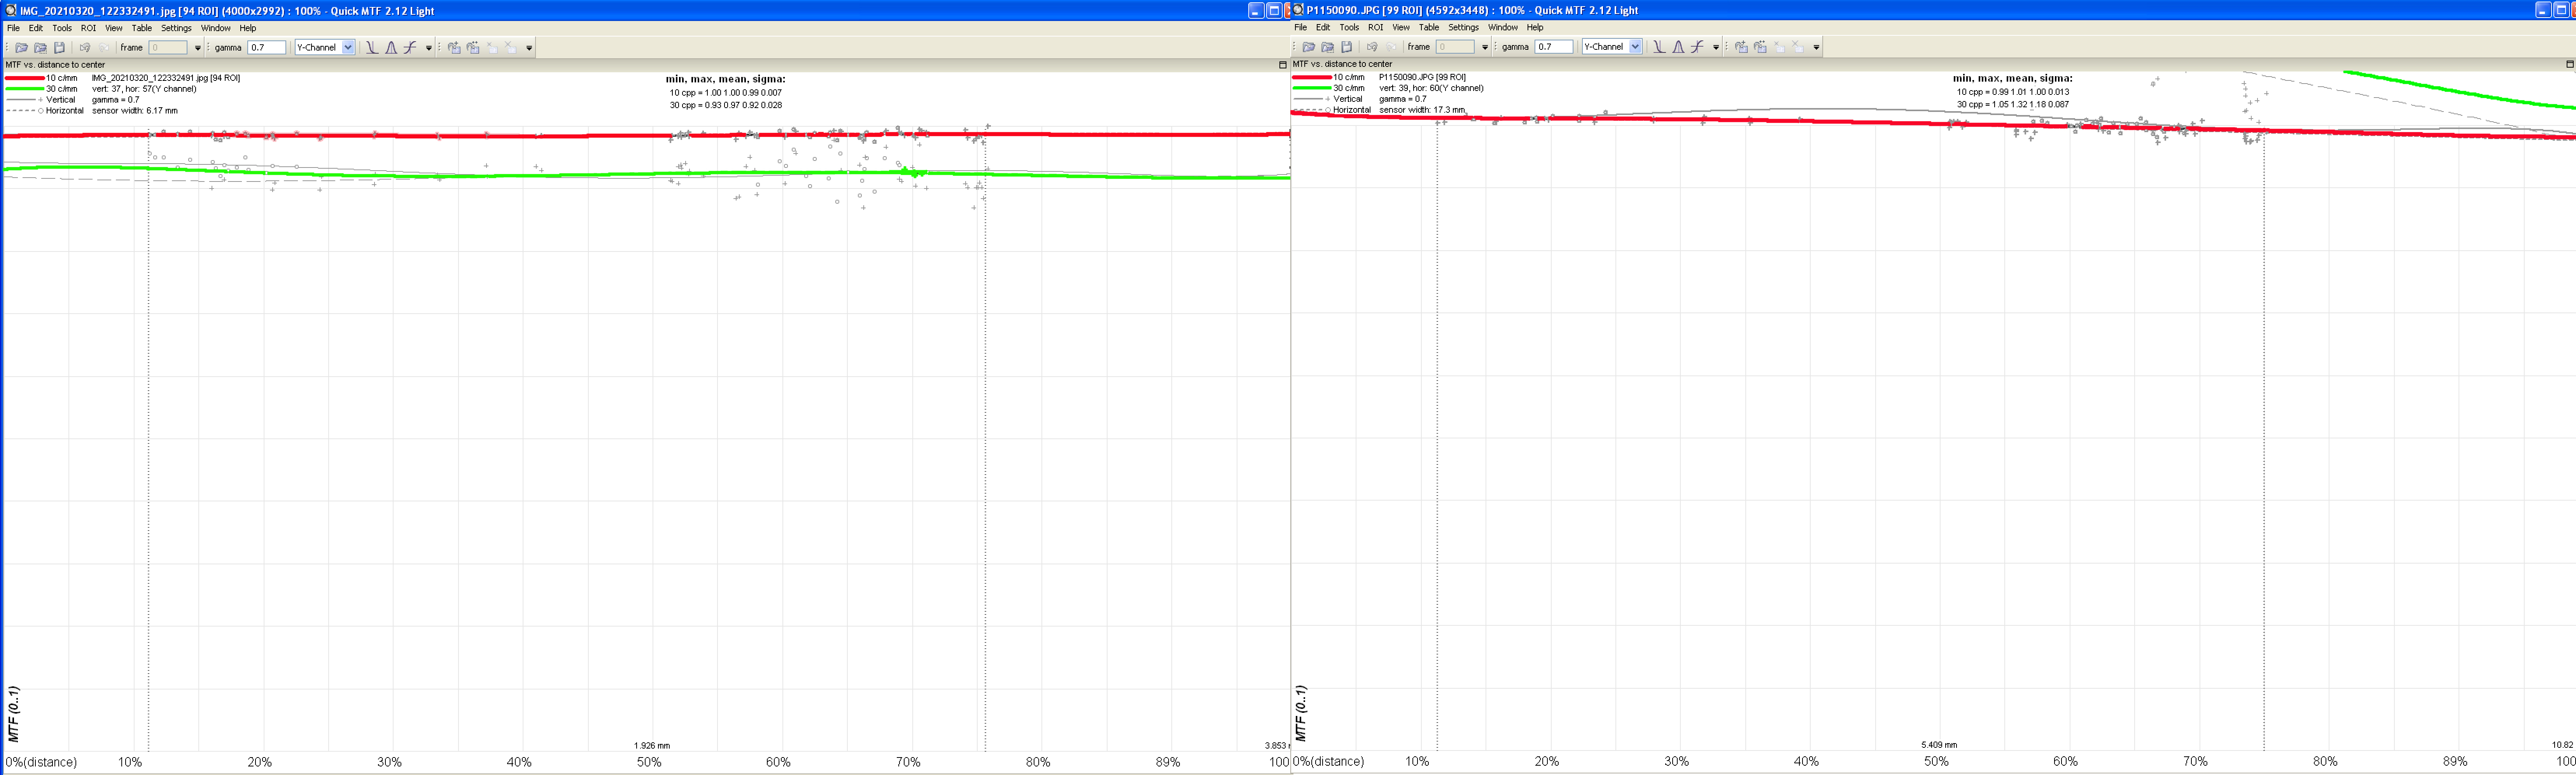This screenshot has height=775, width=2576.
Task: Open the Table menu in left window
Action: coord(142,28)
